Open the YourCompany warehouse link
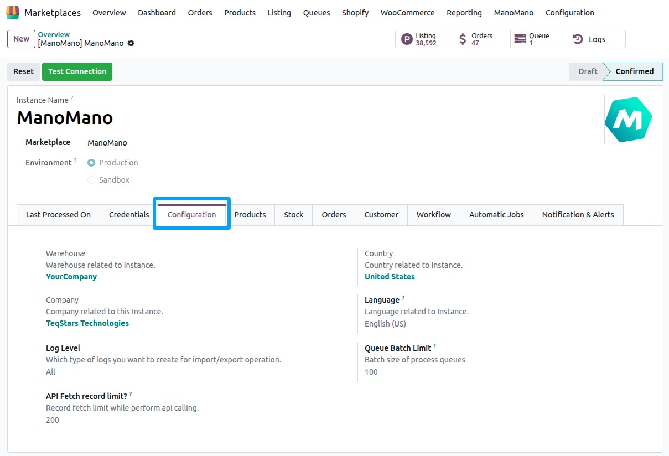The image size is (669, 456). [71, 277]
